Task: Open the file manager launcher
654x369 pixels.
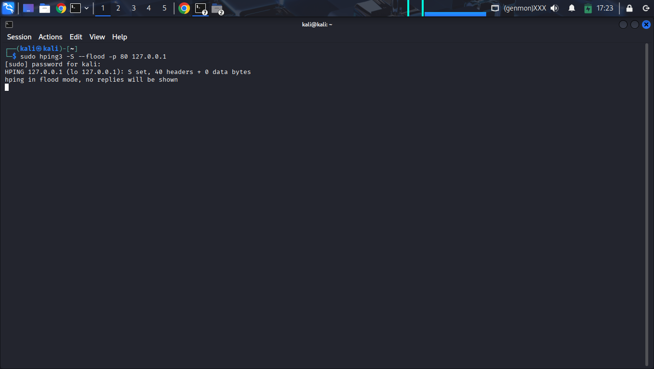Action: pyautogui.click(x=45, y=8)
